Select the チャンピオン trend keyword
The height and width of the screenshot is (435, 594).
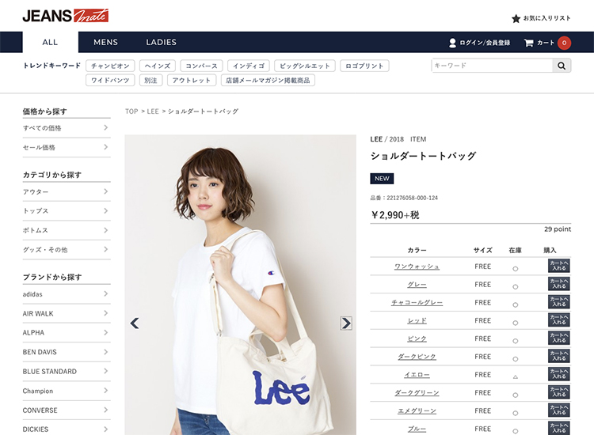(x=110, y=66)
